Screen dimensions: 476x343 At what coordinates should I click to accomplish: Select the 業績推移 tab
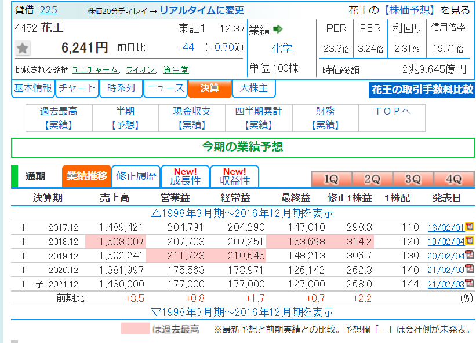click(x=86, y=176)
